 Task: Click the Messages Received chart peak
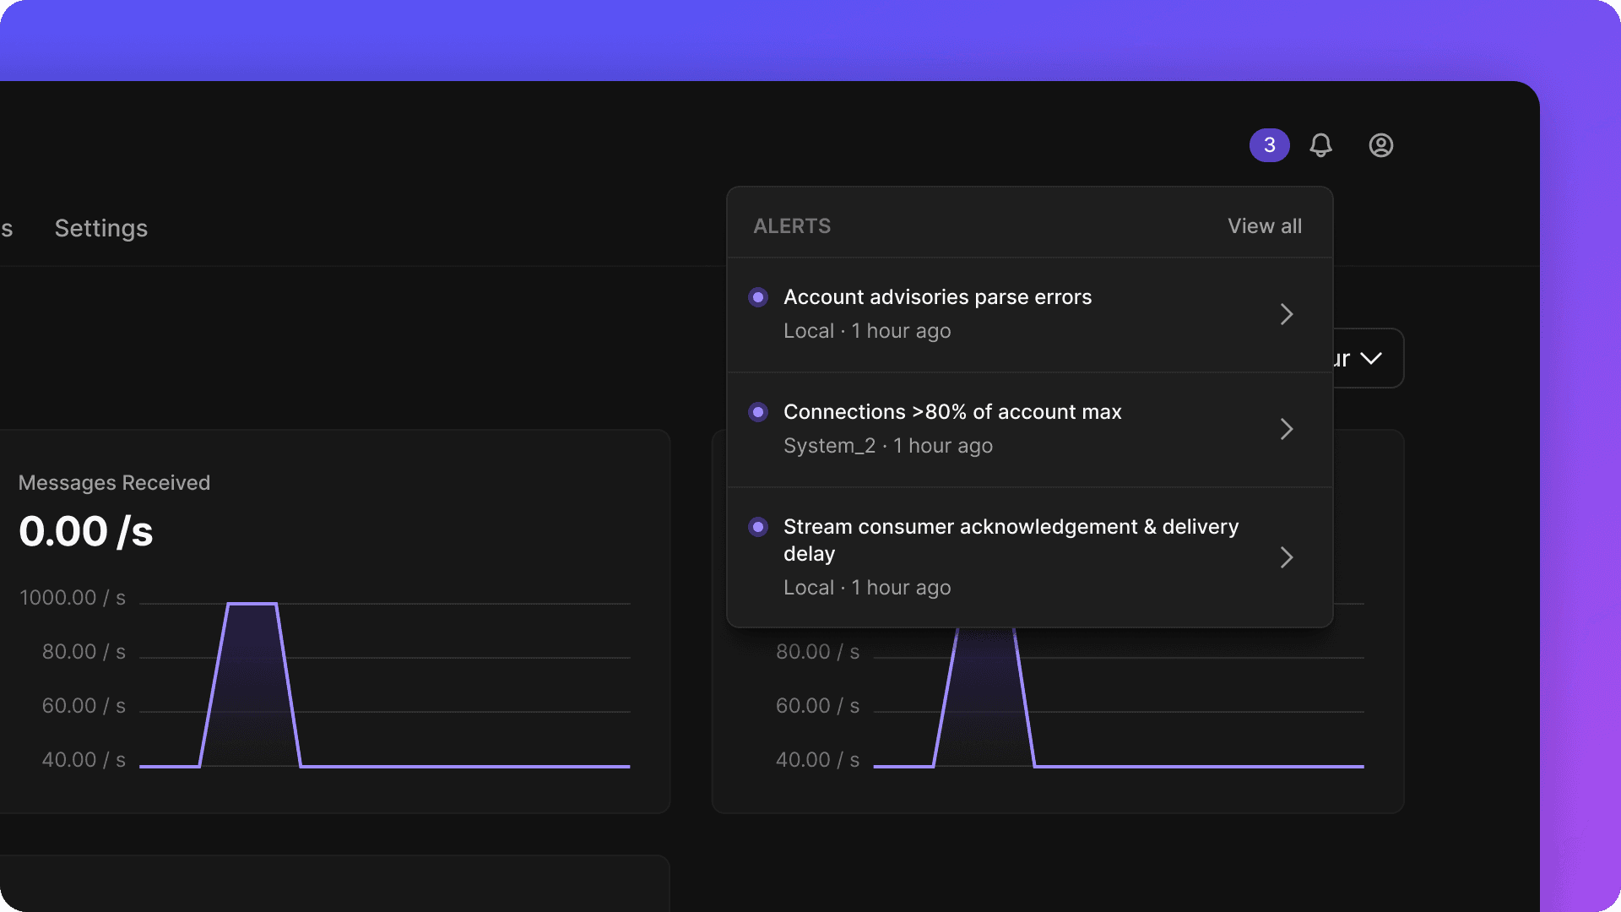pos(252,605)
